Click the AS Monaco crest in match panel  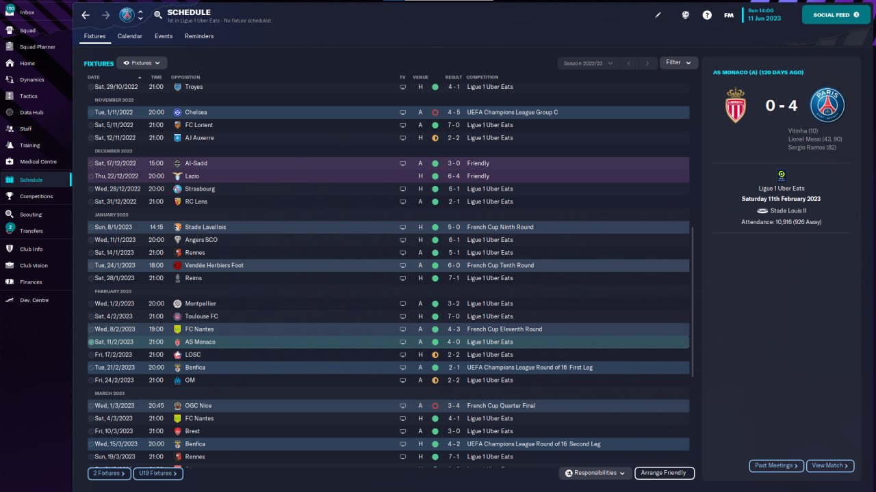[736, 105]
